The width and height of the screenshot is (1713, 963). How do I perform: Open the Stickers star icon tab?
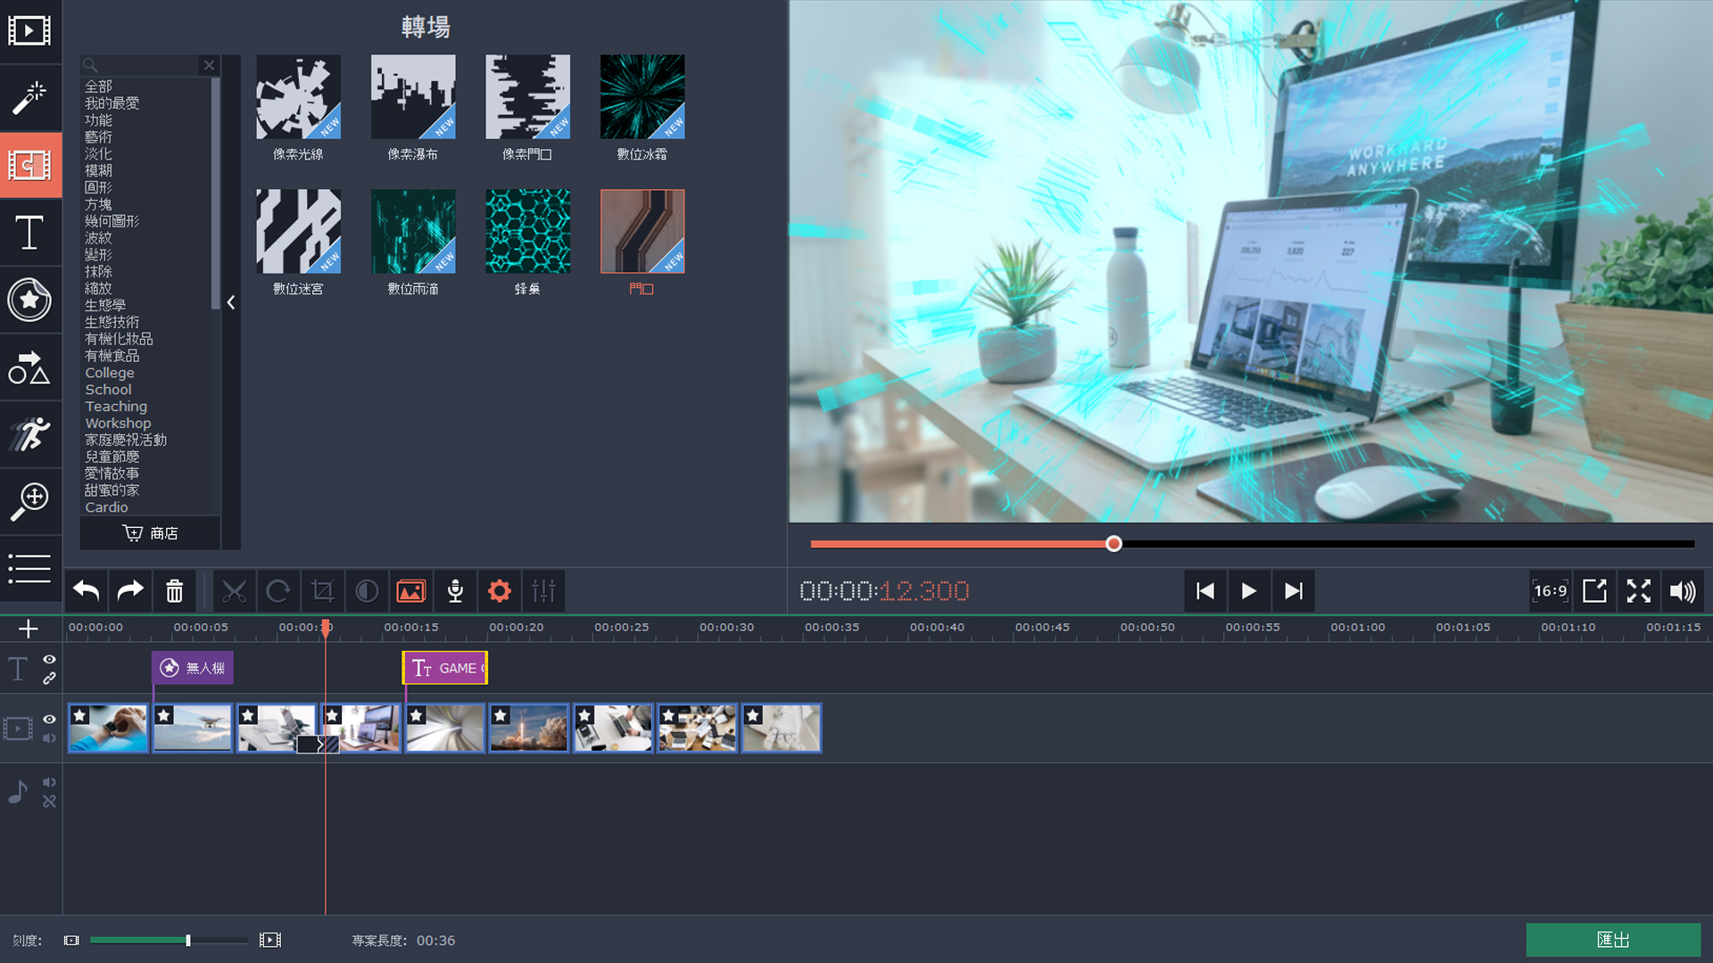click(29, 300)
